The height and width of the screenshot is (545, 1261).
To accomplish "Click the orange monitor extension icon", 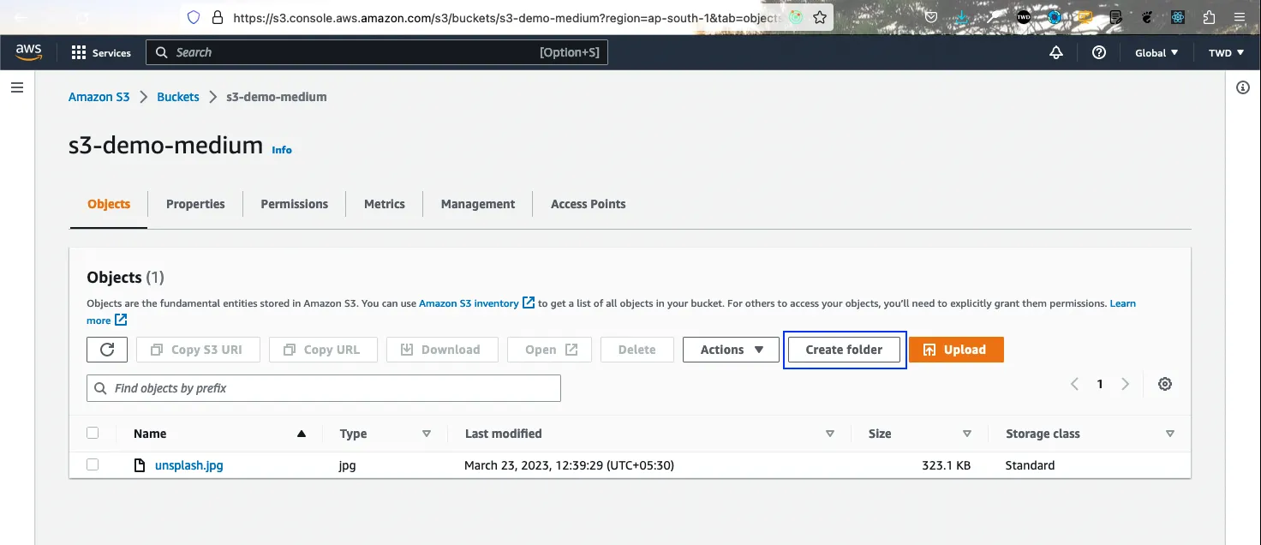I will tap(1085, 17).
